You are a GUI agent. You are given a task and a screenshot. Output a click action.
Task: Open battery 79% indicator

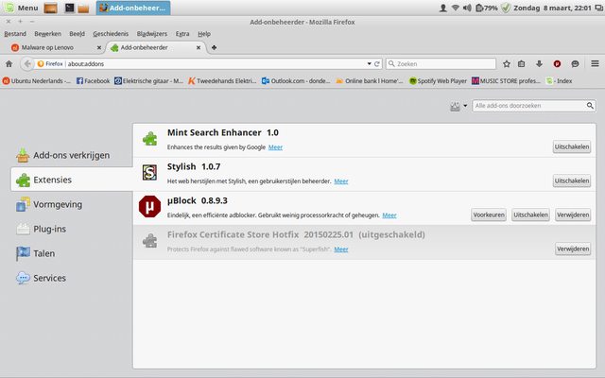(486, 8)
